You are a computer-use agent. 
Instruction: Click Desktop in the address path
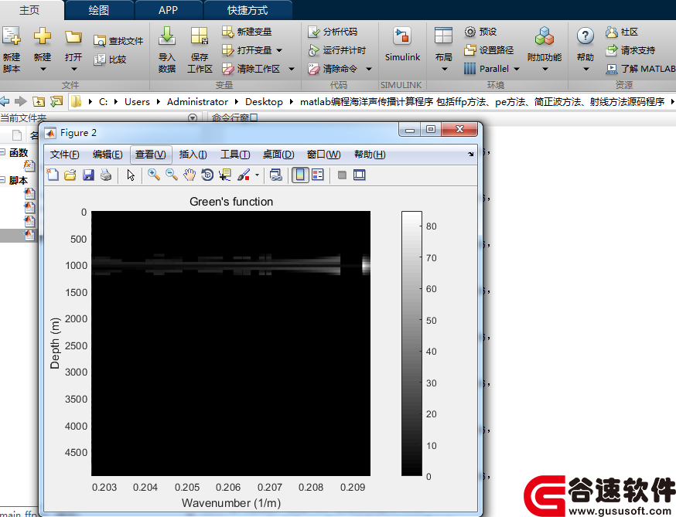coord(264,102)
